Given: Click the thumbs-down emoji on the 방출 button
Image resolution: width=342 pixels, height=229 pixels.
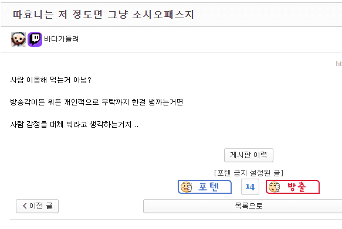Looking at the screenshot, I should coord(274,187).
